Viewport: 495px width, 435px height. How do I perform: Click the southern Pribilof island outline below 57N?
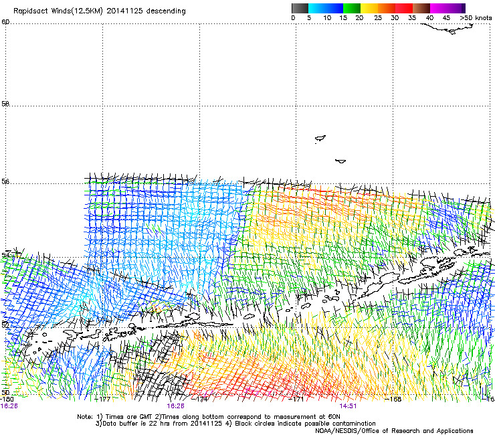(x=340, y=161)
